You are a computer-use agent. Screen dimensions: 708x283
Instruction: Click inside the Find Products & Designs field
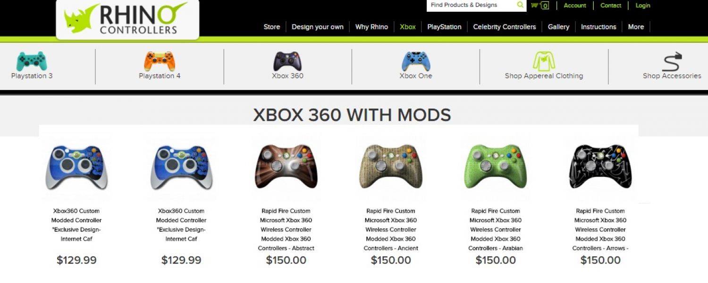click(471, 5)
